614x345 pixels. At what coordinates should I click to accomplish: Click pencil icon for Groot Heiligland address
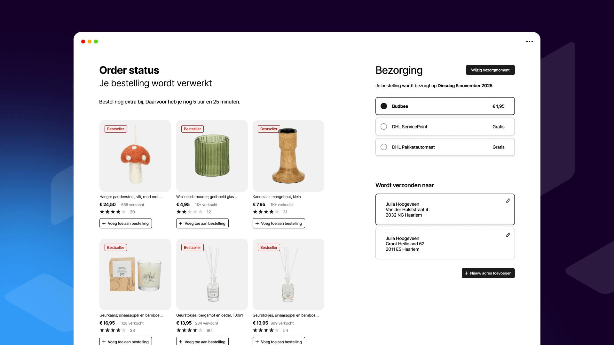tap(508, 235)
